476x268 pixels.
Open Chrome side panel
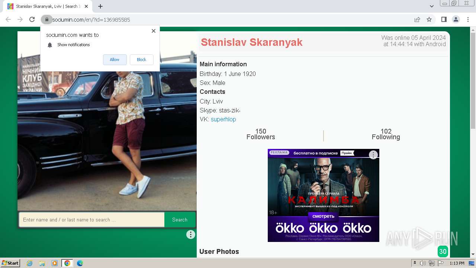(x=444, y=20)
